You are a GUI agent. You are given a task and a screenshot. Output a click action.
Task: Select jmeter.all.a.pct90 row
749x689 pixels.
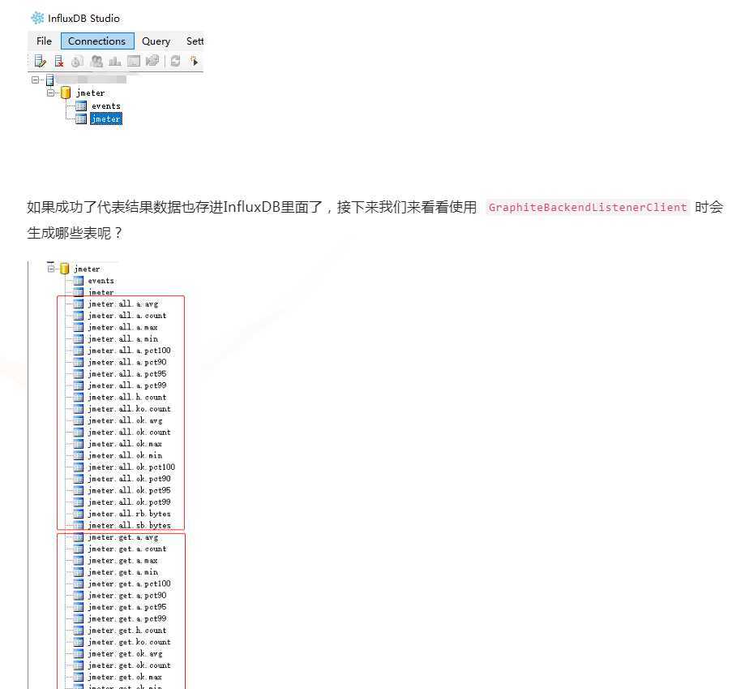127,362
